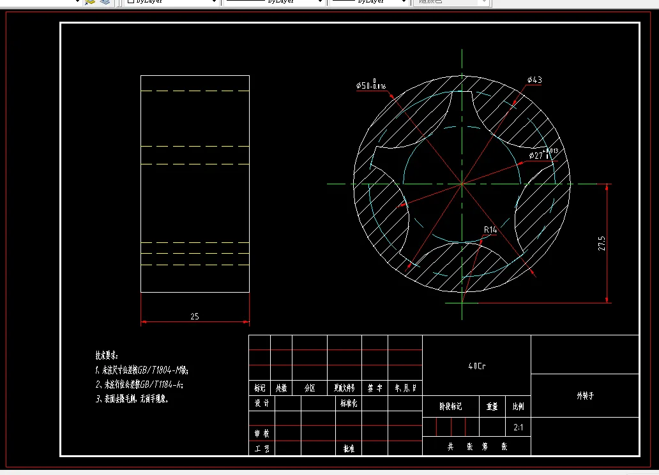The image size is (659, 475).
Task: Select note line mentioning GB/T1184-k
Action: (139, 384)
